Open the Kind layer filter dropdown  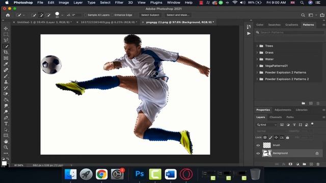point(267,125)
